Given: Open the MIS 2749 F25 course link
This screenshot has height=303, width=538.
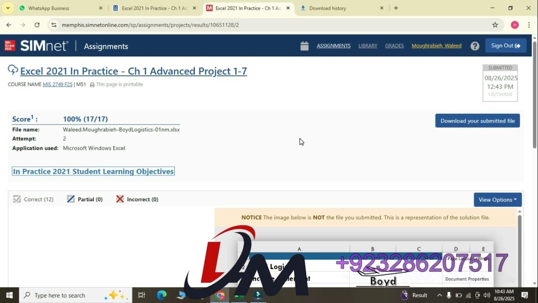Looking at the screenshot, I should (58, 84).
